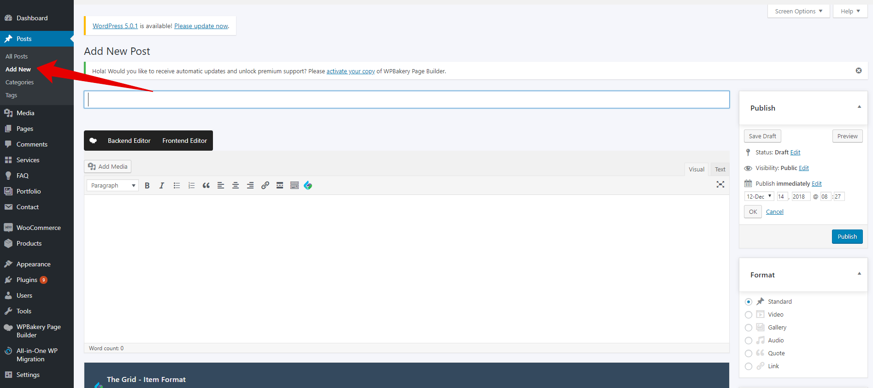Click Add Media button

tap(108, 166)
